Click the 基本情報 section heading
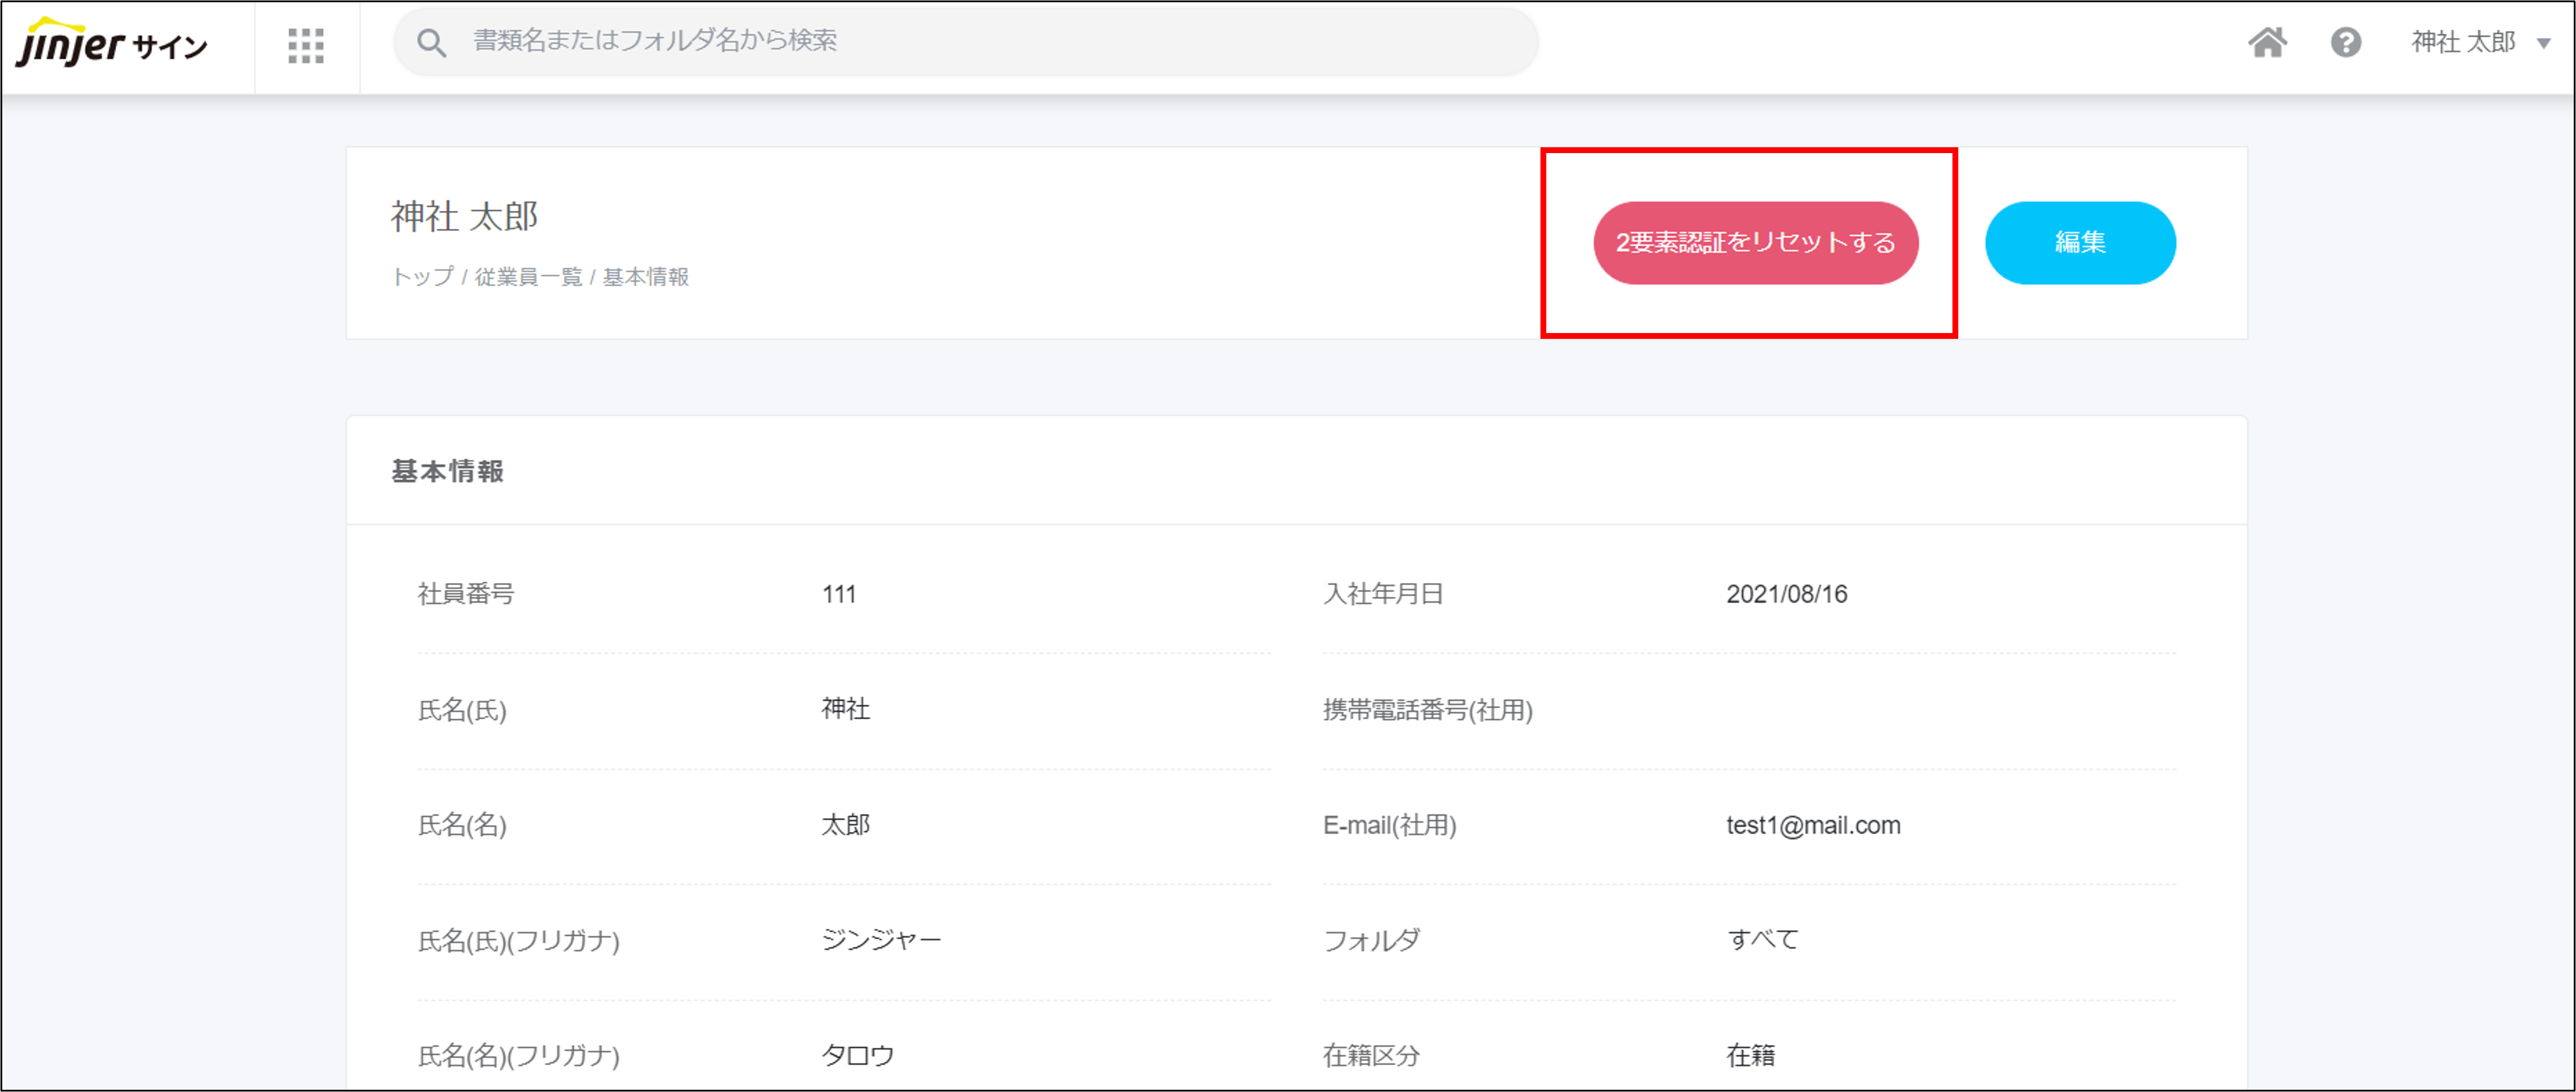 coord(447,471)
